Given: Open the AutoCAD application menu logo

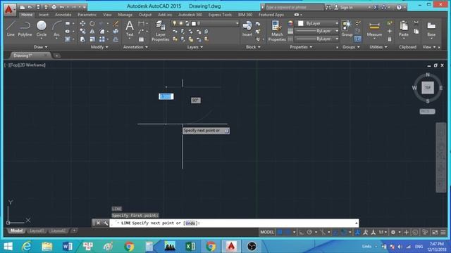Looking at the screenshot, I should [x=9, y=9].
